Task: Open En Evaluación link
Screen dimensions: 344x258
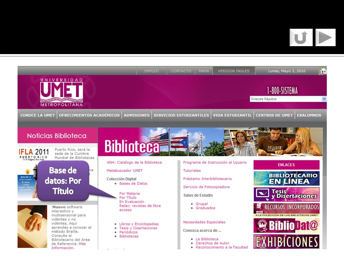Action: pos(132,202)
